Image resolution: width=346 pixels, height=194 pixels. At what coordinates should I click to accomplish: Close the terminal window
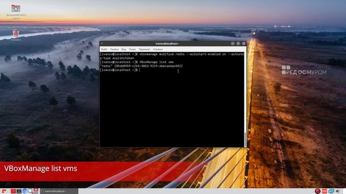click(244, 44)
